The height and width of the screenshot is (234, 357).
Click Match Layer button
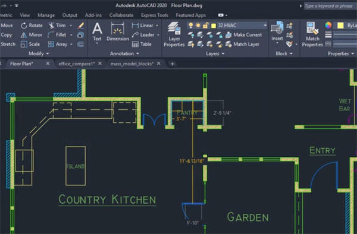pos(242,44)
